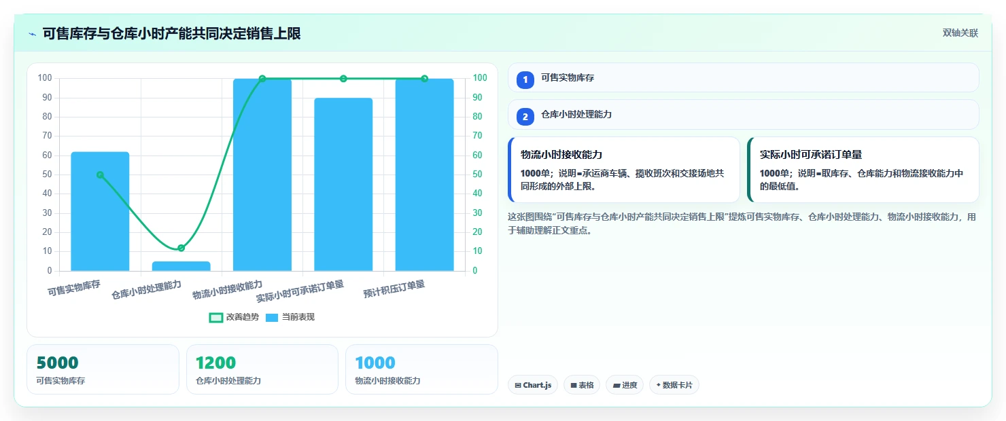
Task: Select the 5000 可售实物库存 stat card
Action: click(103, 369)
